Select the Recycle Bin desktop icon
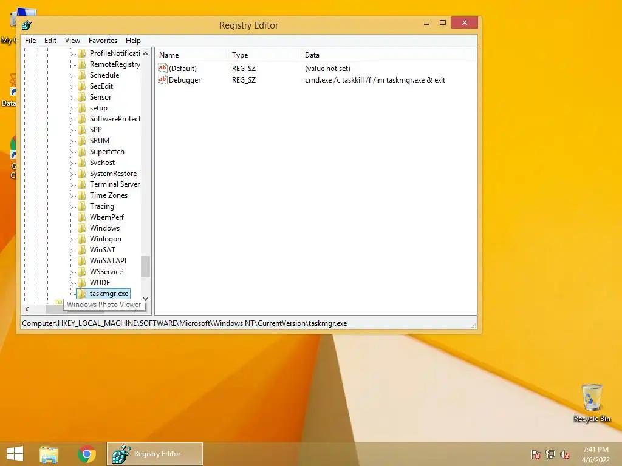 click(592, 403)
